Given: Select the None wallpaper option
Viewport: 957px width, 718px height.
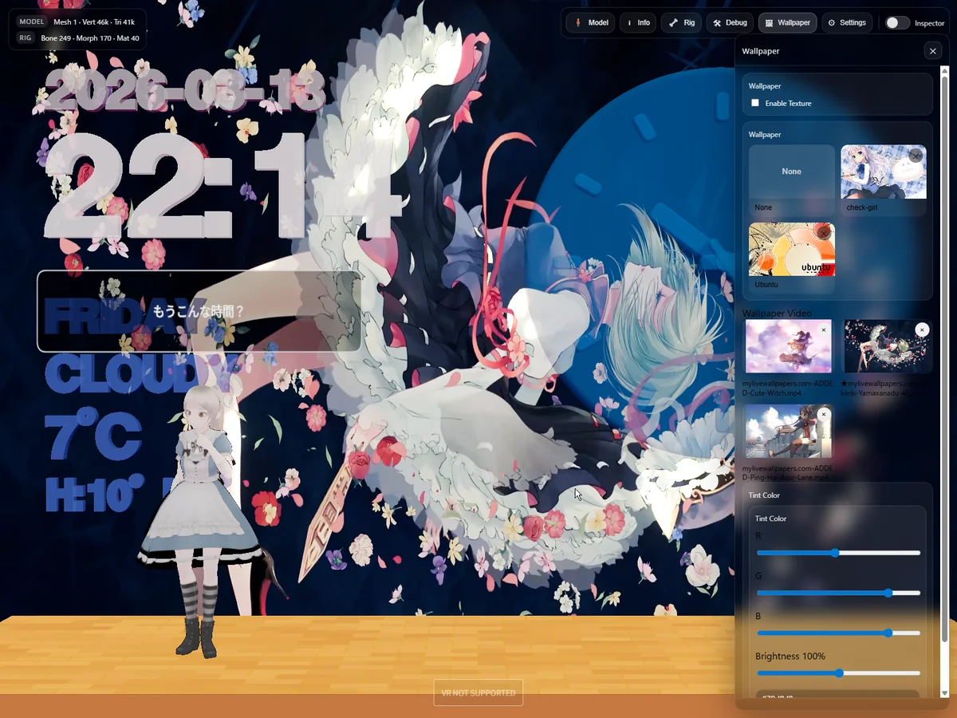Looking at the screenshot, I should (791, 172).
